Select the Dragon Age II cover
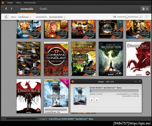The image size is (152, 126). [x=29, y=96]
